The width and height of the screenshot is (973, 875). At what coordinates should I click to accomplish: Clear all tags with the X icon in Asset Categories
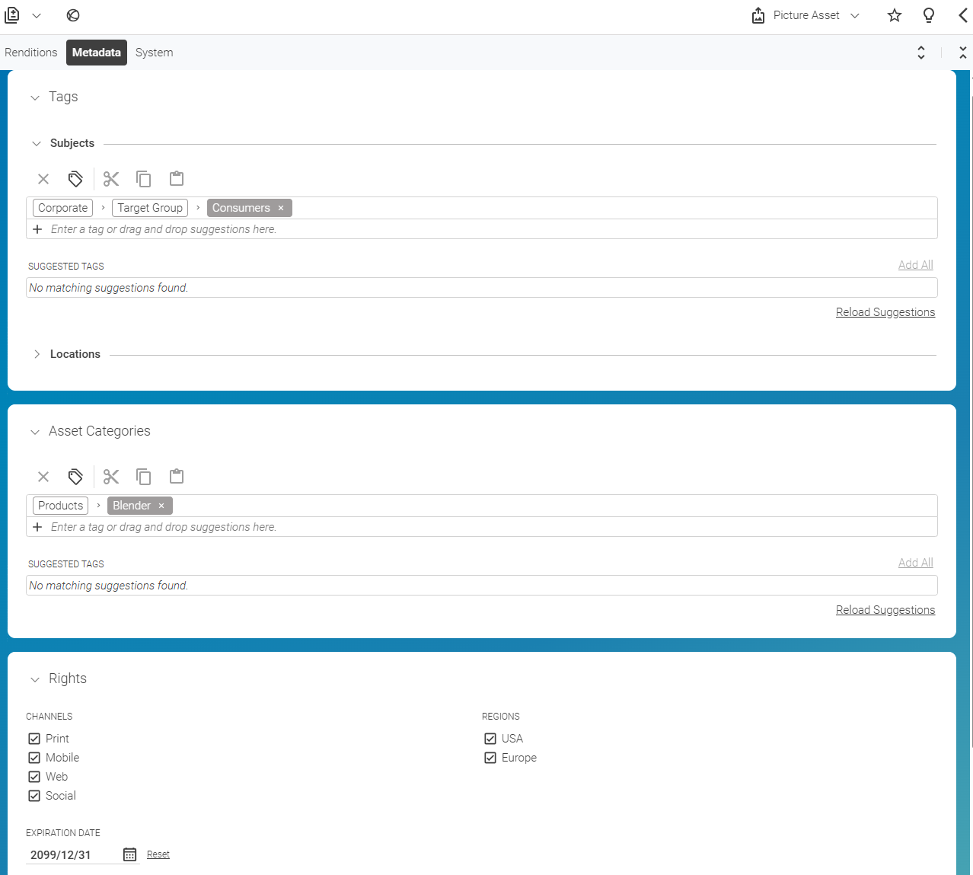(43, 476)
